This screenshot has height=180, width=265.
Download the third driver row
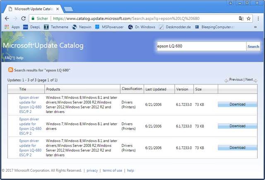coord(237,148)
